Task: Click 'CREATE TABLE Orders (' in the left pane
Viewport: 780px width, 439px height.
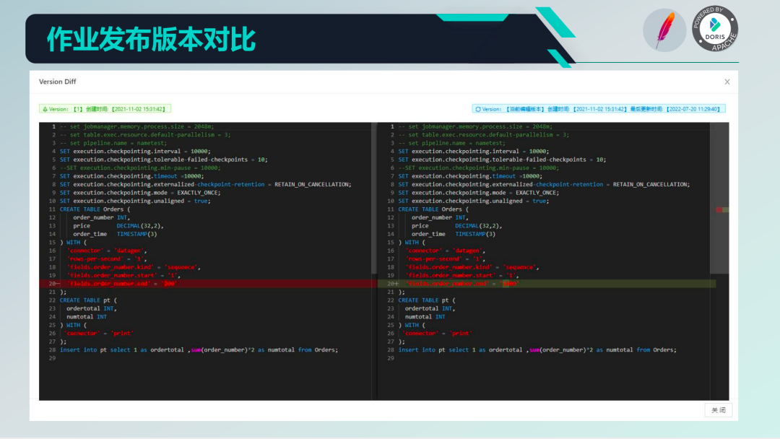Action: (x=95, y=209)
